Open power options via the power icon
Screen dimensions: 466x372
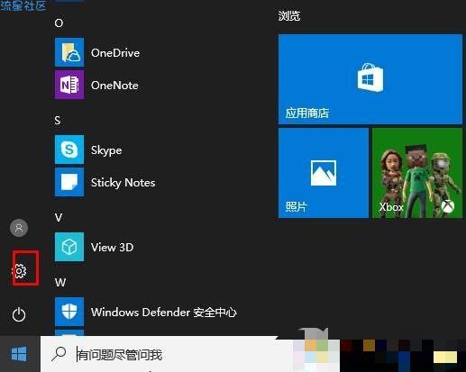[x=19, y=314]
